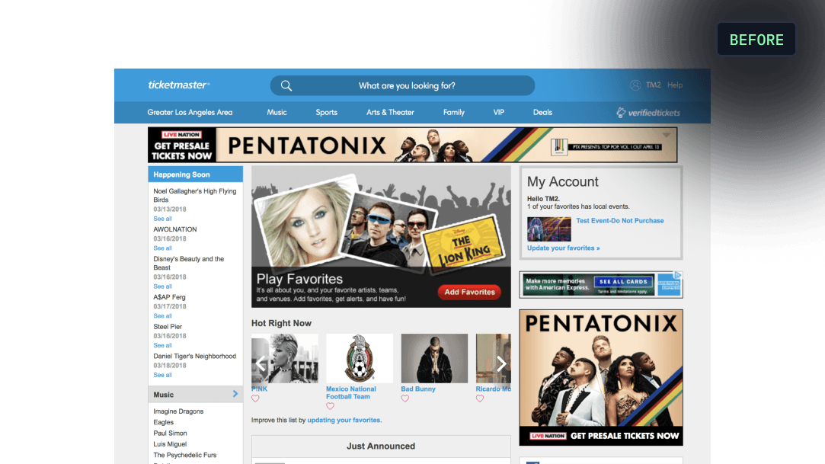Click the TM2 account name
Screen dimensions: 825x464
point(654,85)
